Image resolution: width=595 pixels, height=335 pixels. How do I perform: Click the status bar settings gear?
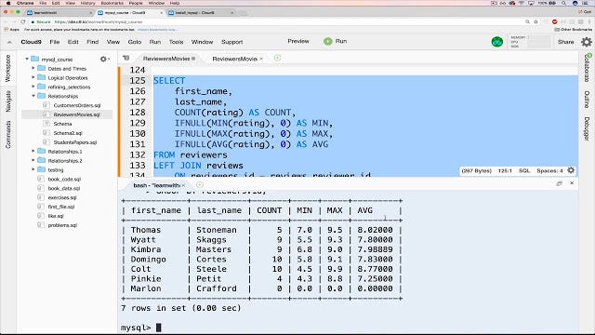571,170
